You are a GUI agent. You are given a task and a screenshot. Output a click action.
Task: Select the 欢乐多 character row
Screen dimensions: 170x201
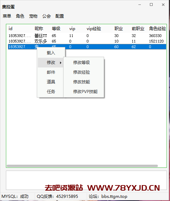coord(87,41)
